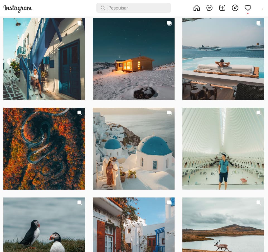Open the reindeer by lake photo

[223, 225]
